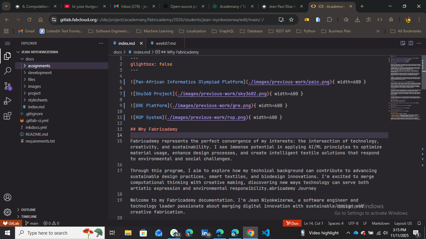426x239 pixels.
Task: Open the Accounts icon in activity bar
Action: tap(7, 197)
